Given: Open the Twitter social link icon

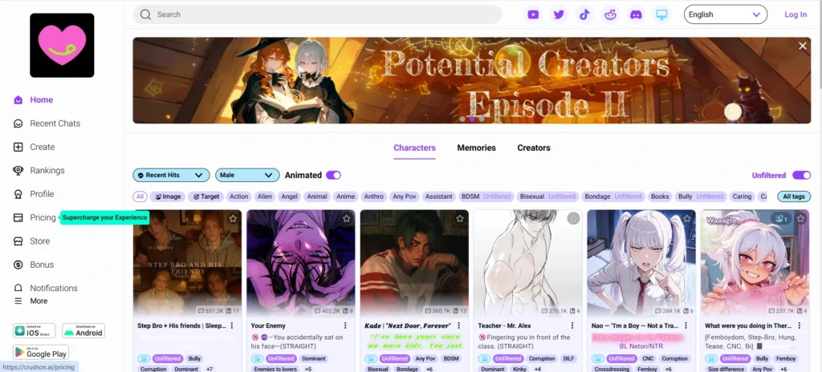Looking at the screenshot, I should [559, 14].
